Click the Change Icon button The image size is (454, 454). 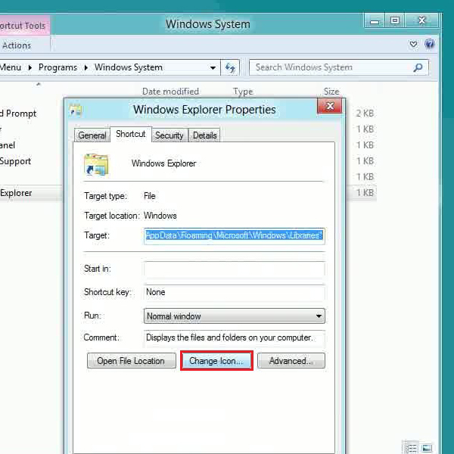(216, 361)
